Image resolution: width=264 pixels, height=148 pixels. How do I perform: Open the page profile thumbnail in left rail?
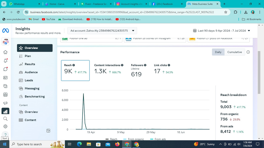(6, 42)
